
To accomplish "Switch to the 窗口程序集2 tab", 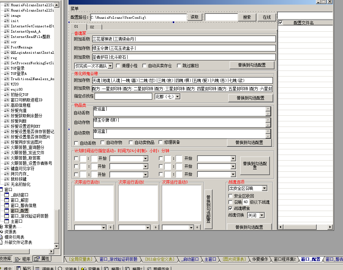I will pyautogui.click(x=285, y=259).
